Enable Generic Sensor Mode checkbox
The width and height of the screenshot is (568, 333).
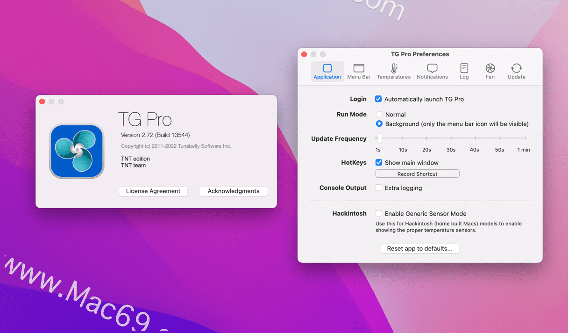(x=379, y=214)
